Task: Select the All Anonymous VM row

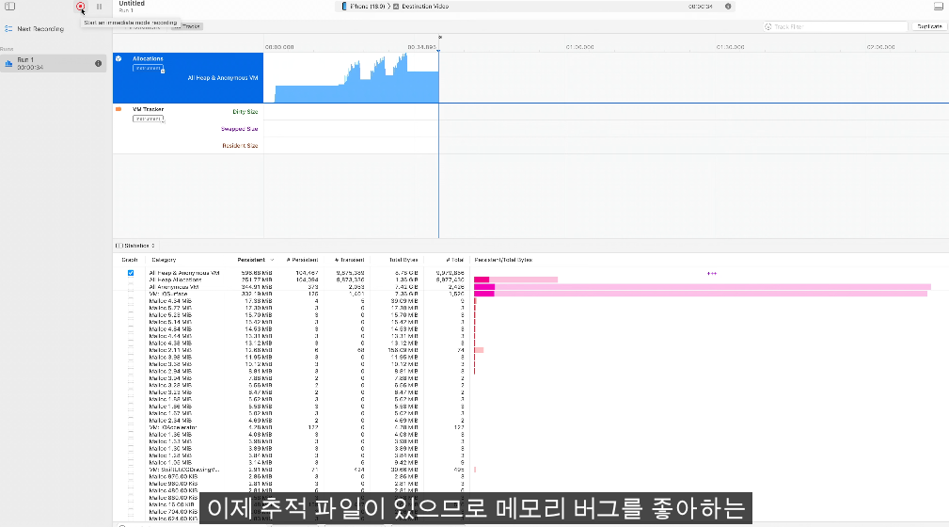Action: (530, 287)
